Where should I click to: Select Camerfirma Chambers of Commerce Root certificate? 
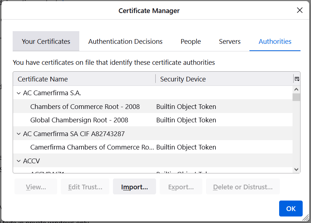click(92, 147)
